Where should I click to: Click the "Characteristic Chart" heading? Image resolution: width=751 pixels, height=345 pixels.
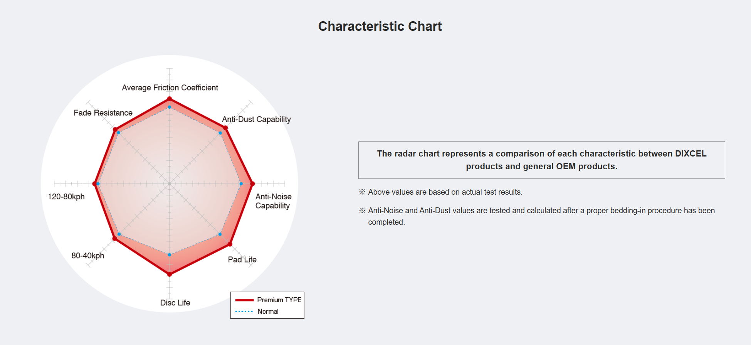[x=380, y=26]
